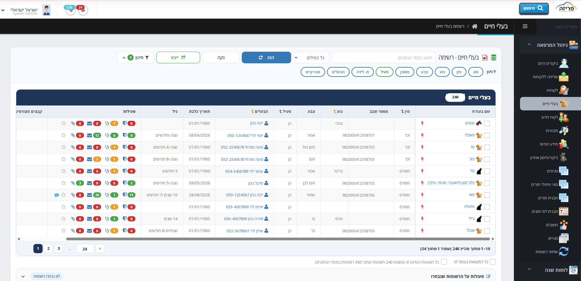Go to page 2 in the pagination

pyautogui.click(x=48, y=249)
